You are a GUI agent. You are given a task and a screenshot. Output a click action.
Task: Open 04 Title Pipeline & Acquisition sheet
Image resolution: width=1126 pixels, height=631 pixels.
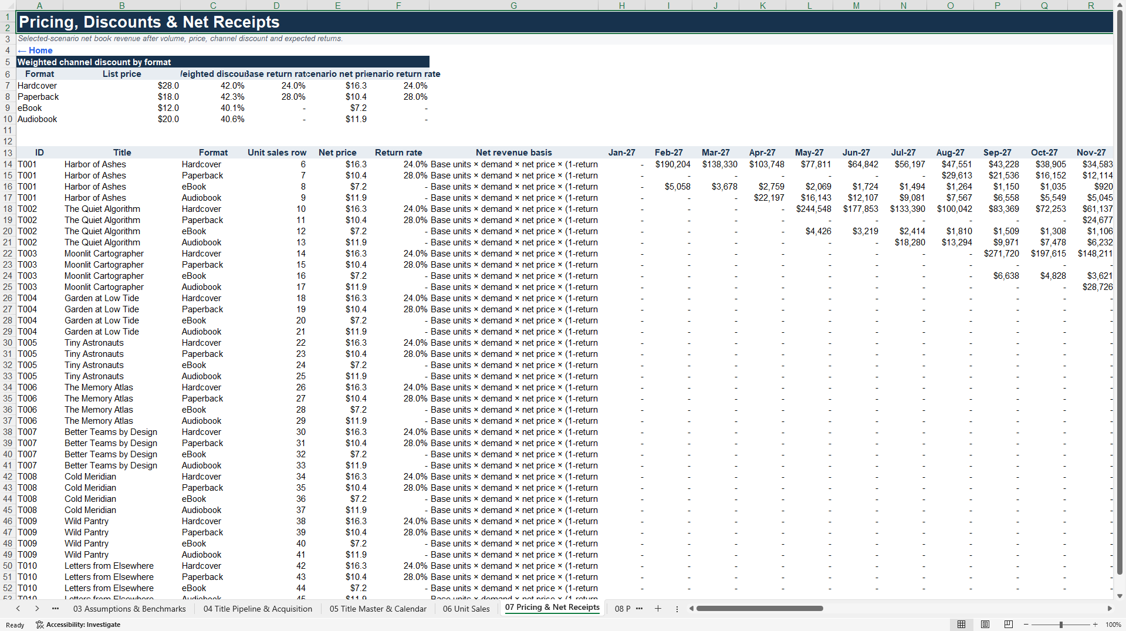coord(258,609)
